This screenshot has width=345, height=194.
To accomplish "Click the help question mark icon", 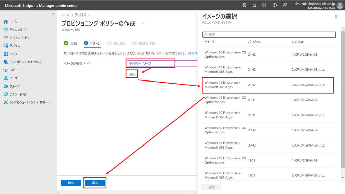I will point(275,5).
